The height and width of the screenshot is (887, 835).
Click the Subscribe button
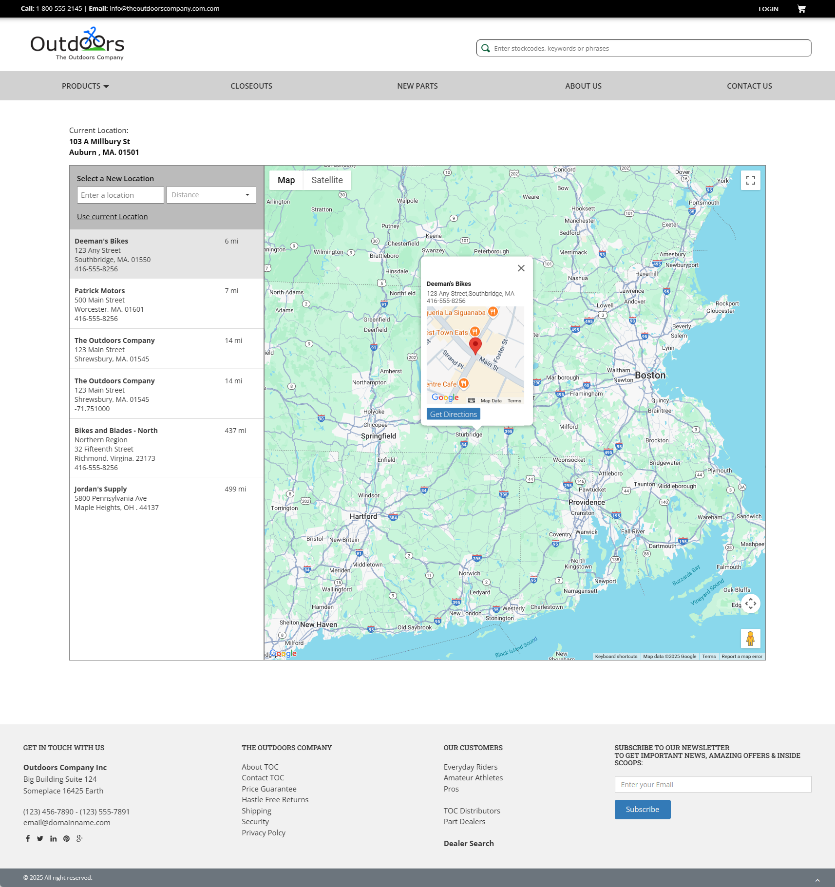pos(643,810)
